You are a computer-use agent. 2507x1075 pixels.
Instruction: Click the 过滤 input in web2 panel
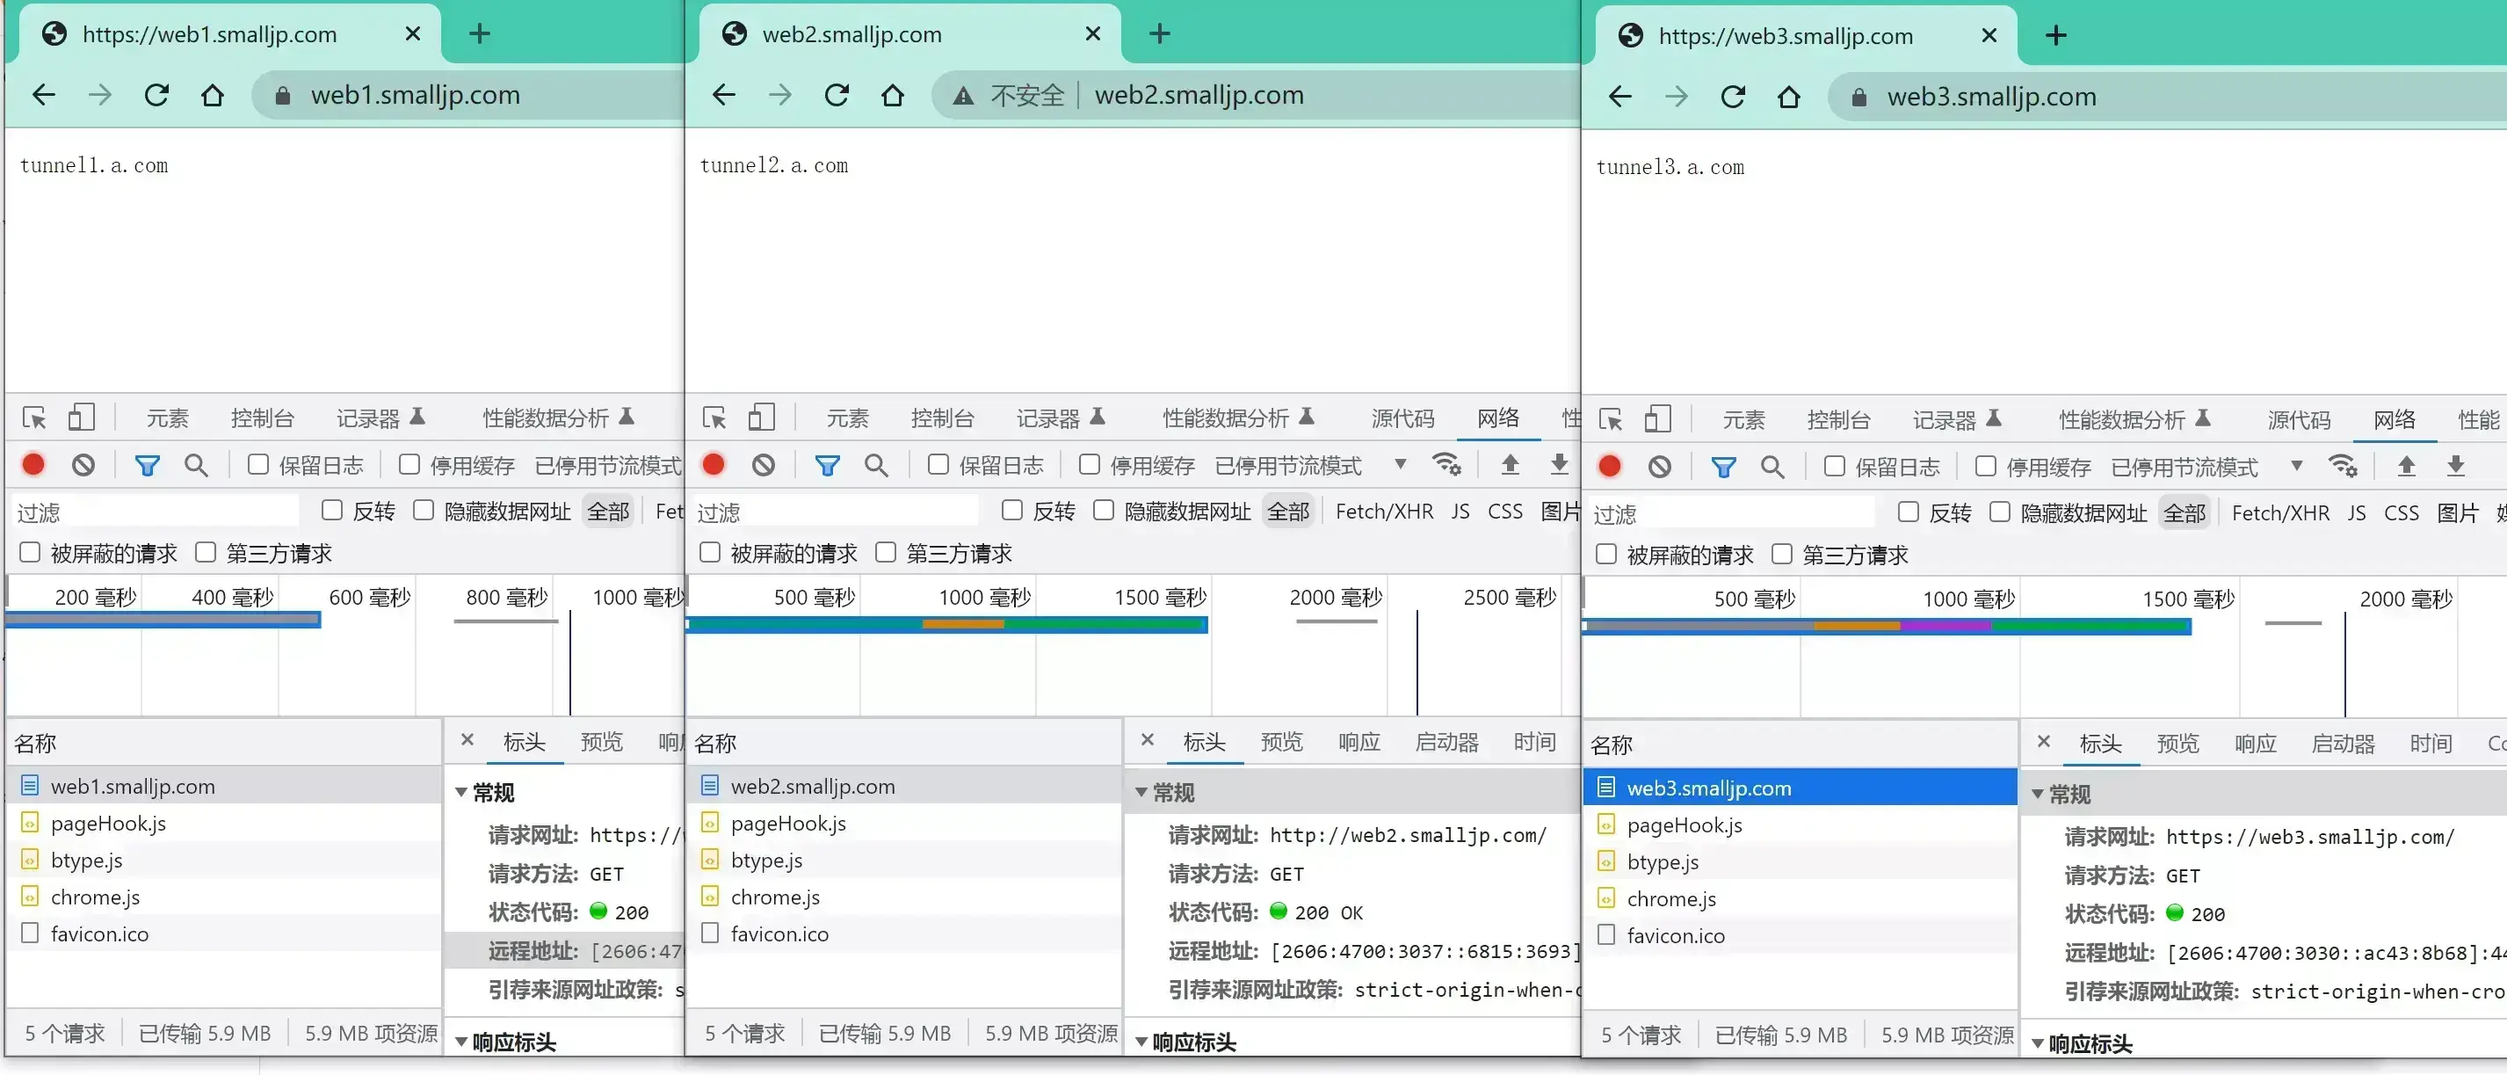pos(836,512)
